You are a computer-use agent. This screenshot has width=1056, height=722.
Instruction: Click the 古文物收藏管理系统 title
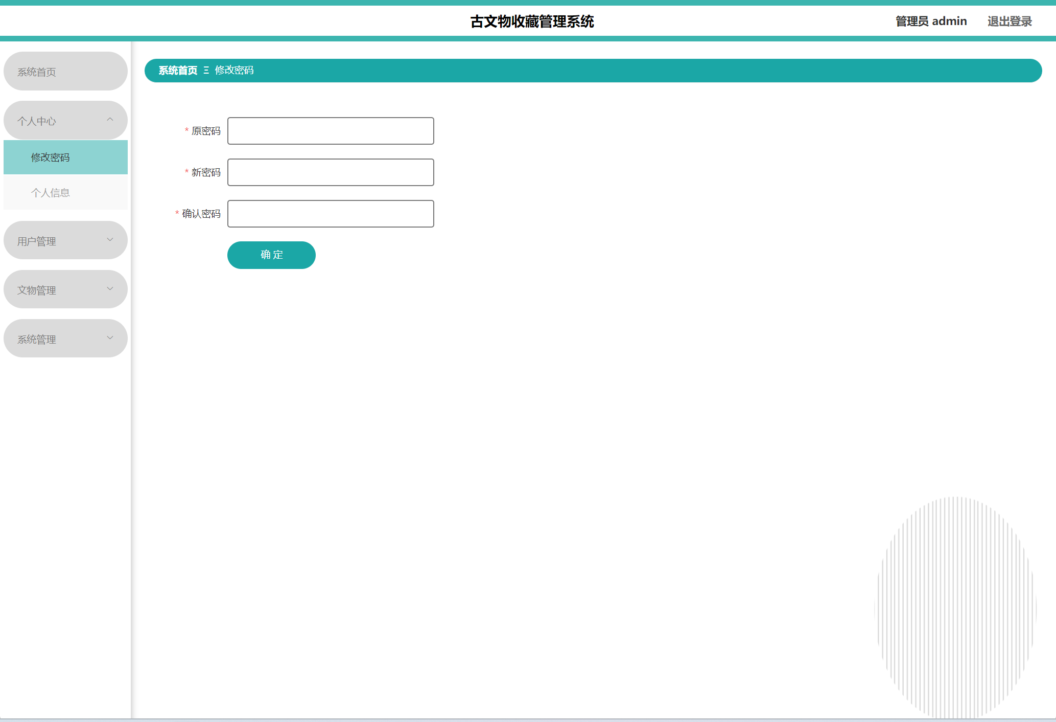[532, 21]
